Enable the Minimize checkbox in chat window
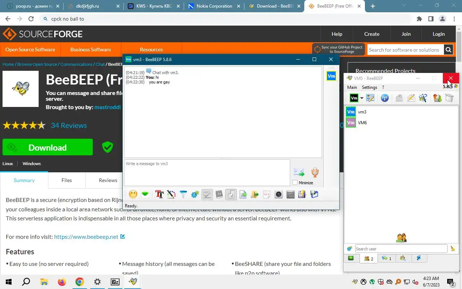Image resolution: width=462 pixels, height=289 pixels. [x=295, y=183]
